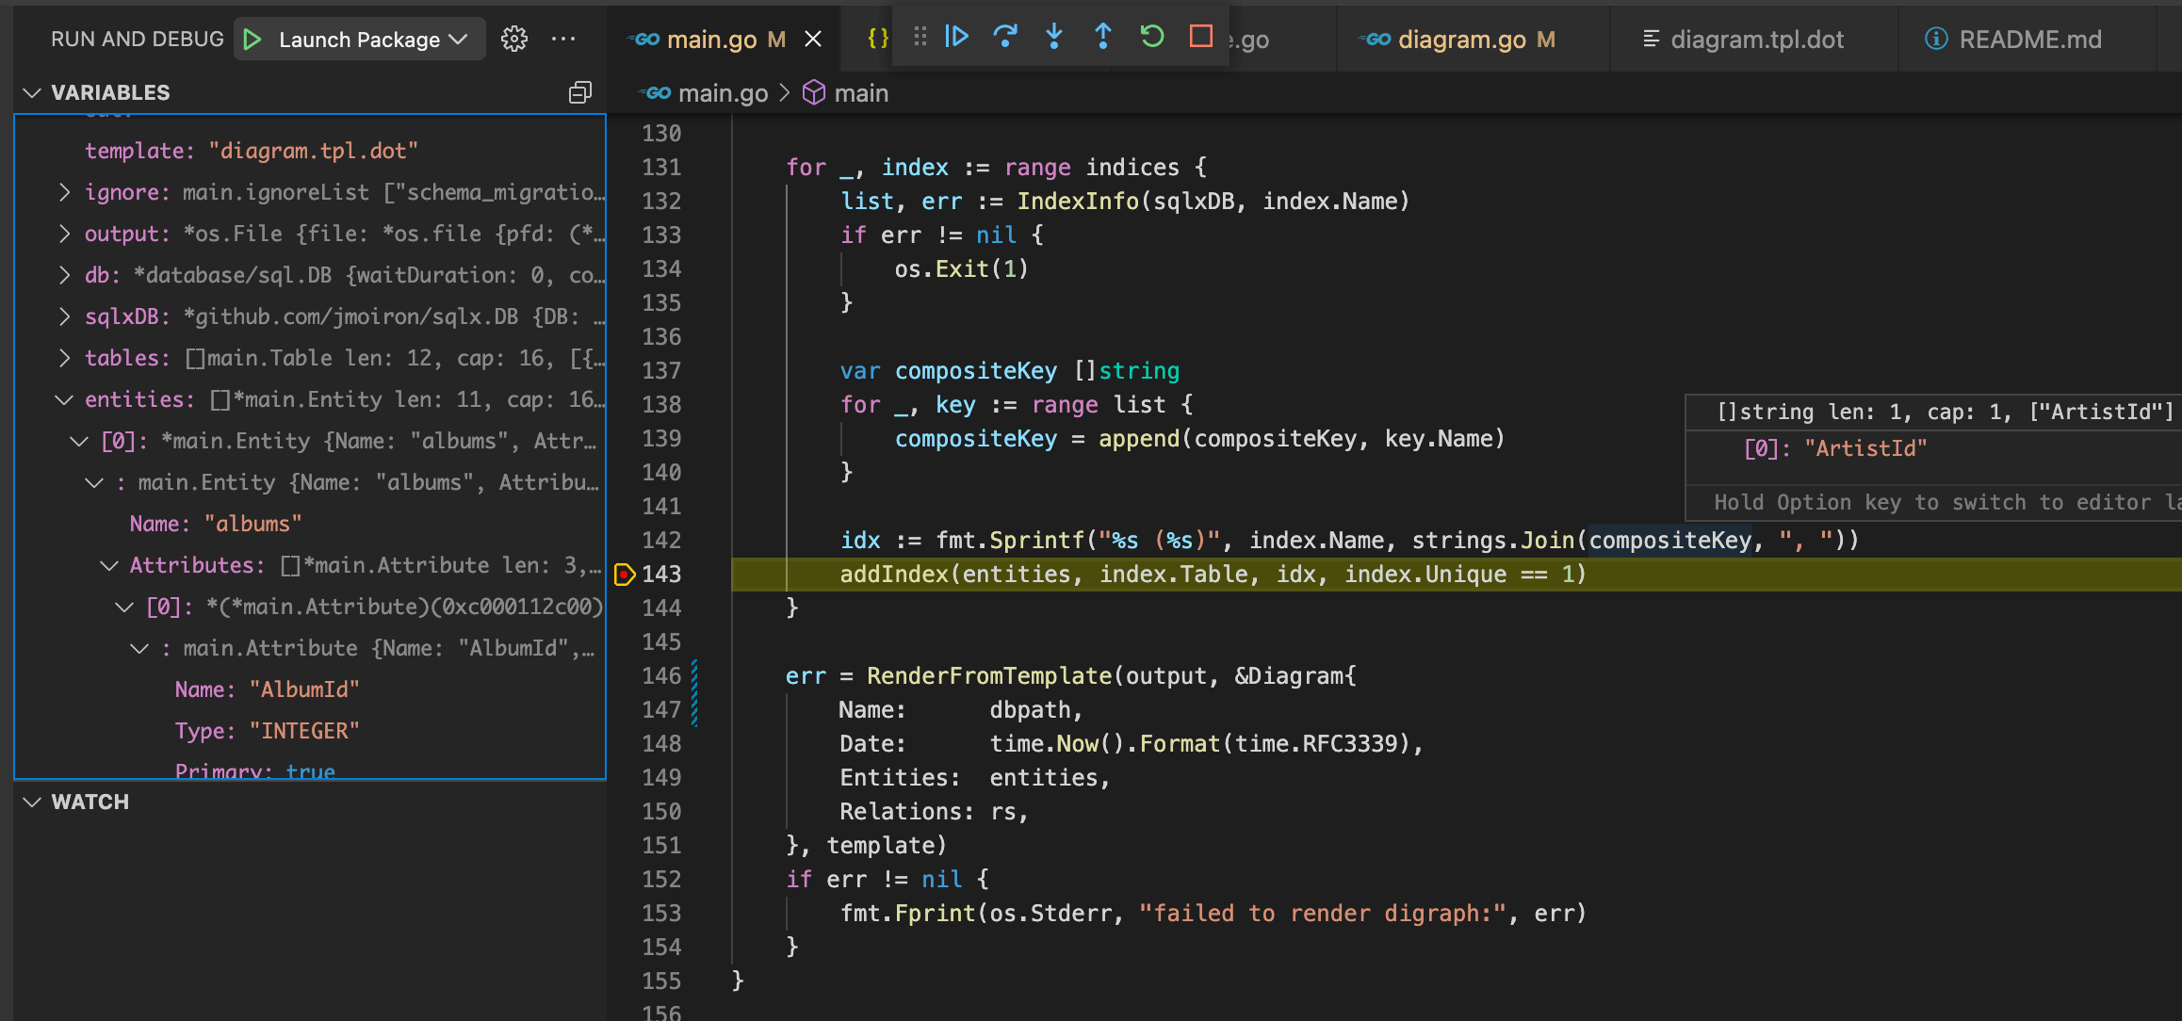Open launch.json via the gear icon

[514, 40]
